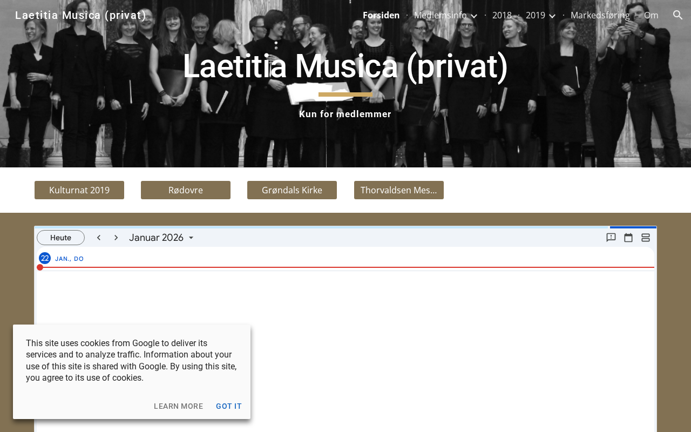The image size is (691, 432).
Task: Open the Om page
Action: (651, 15)
